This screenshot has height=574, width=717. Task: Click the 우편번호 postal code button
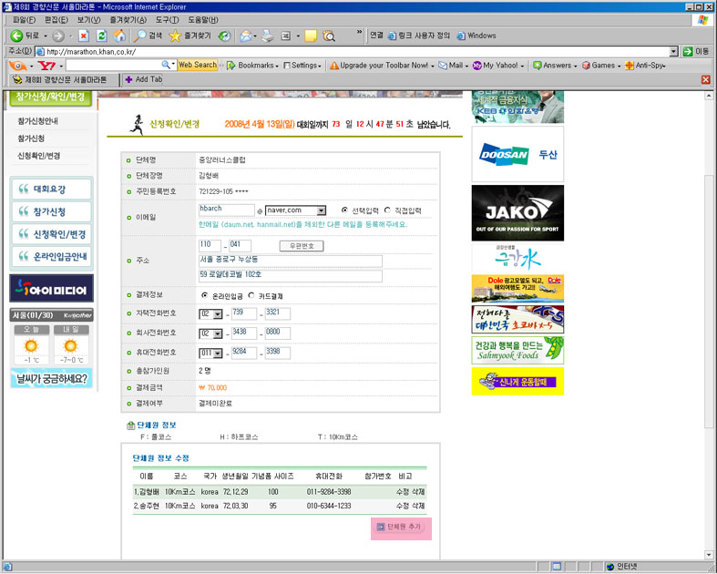(301, 246)
